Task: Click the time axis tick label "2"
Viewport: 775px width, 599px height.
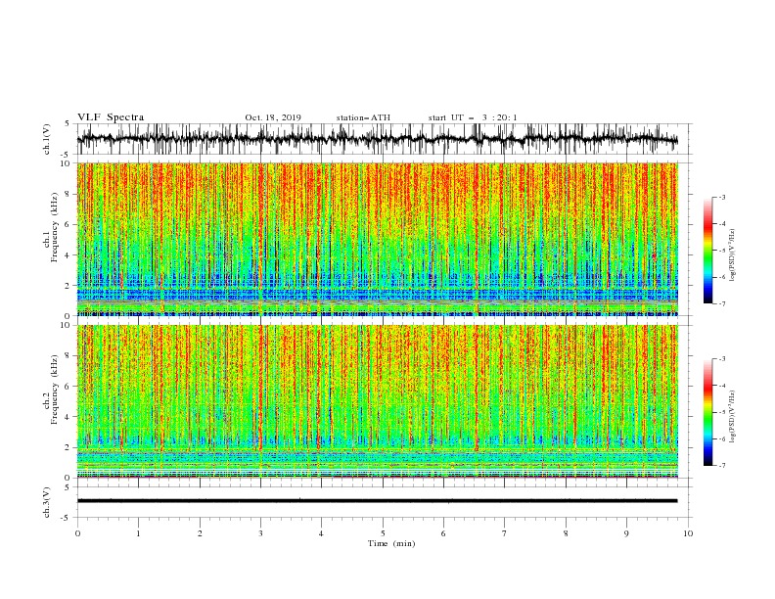Action: pyautogui.click(x=200, y=533)
